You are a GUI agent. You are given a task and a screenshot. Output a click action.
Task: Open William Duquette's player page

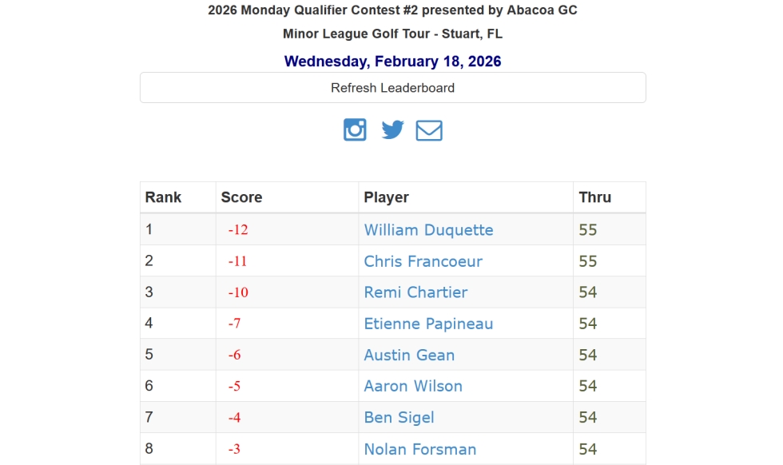428,229
